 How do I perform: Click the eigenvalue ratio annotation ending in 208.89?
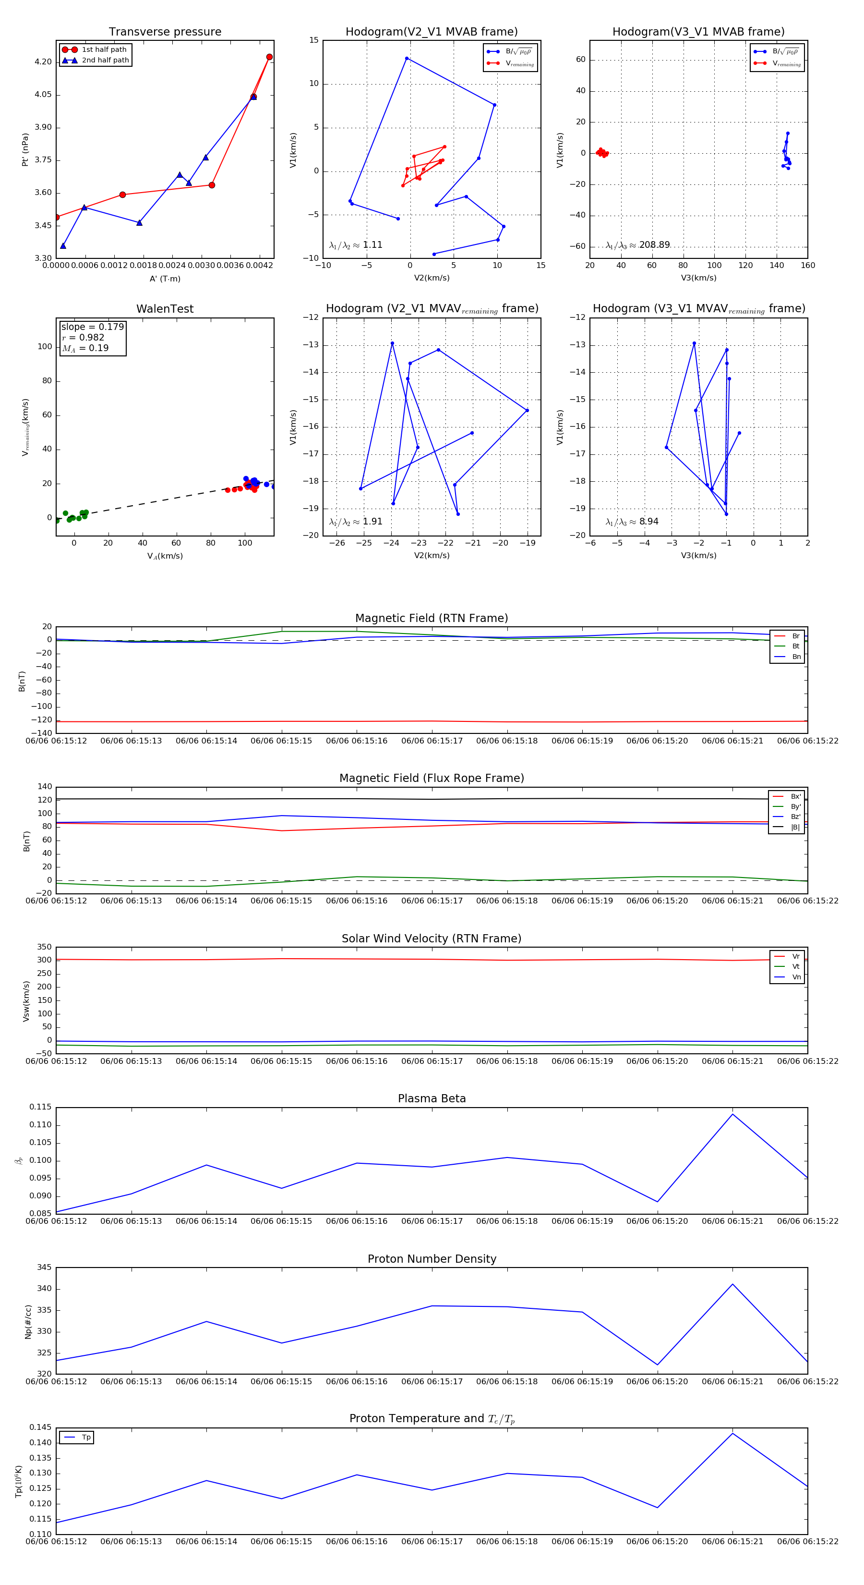[637, 245]
